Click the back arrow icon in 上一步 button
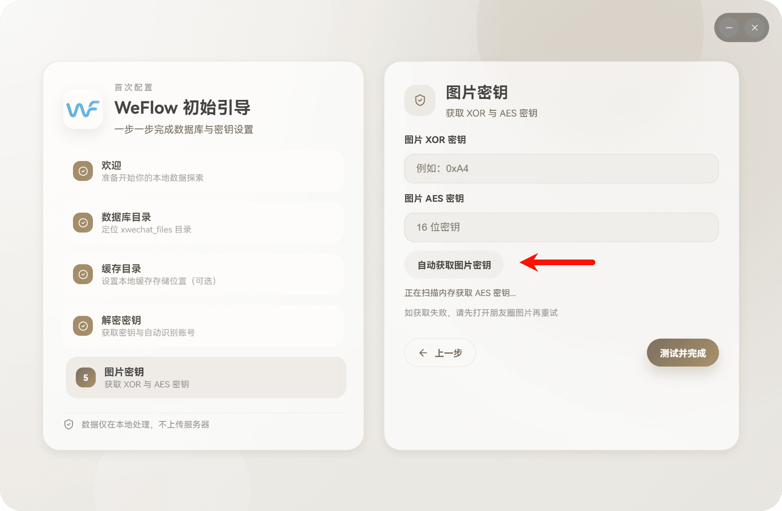The image size is (782, 511). (423, 353)
